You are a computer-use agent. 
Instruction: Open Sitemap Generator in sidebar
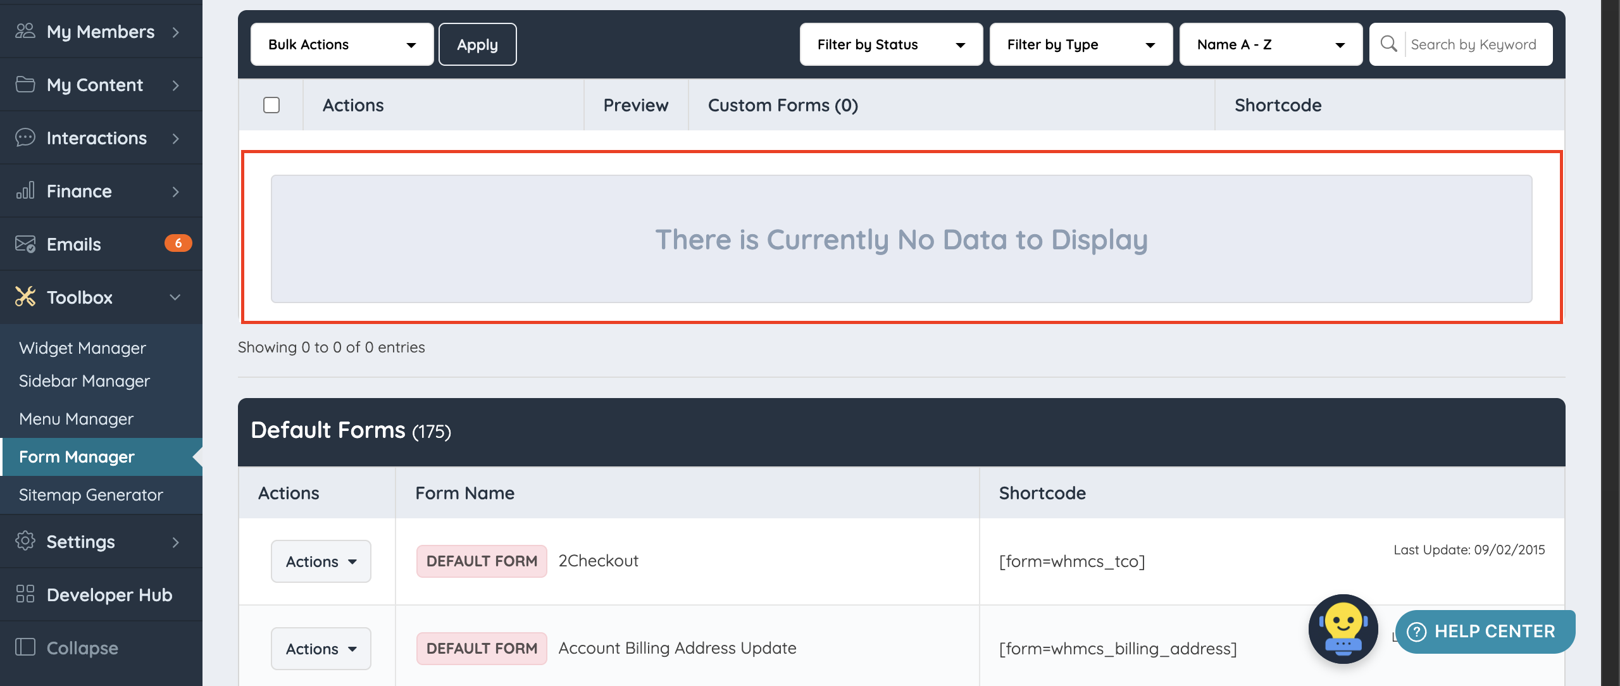click(x=91, y=495)
